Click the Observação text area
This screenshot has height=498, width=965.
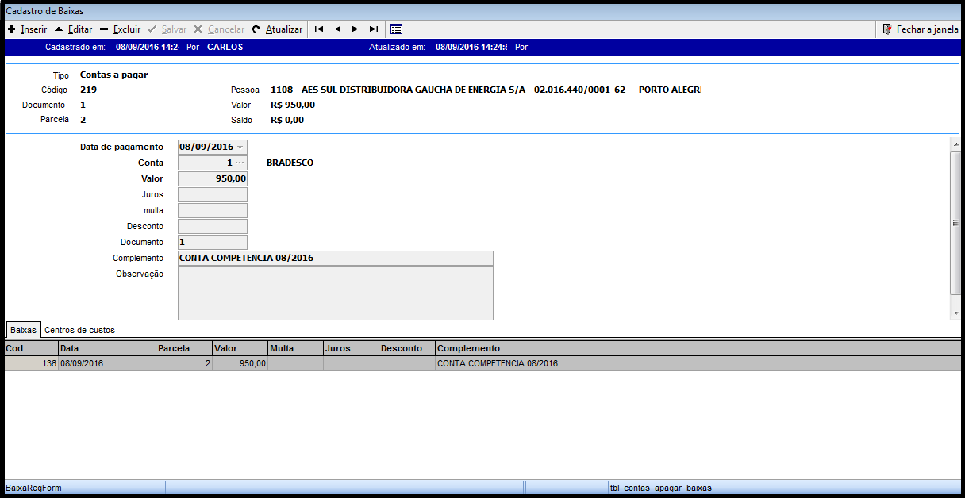pyautogui.click(x=335, y=293)
